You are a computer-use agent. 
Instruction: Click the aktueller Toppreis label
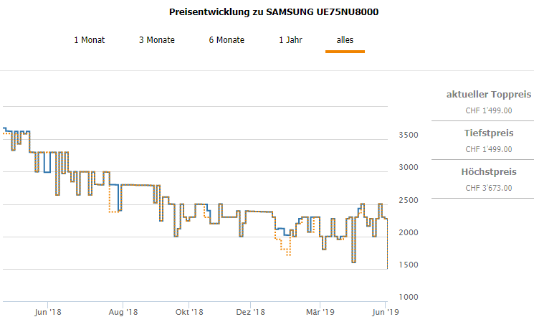[488, 95]
